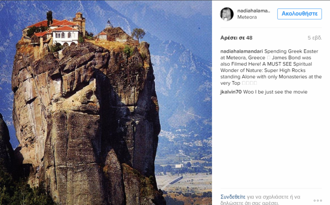Open nadiahalamandari username in the caption
Screen dimensions: 330x205
tap(242, 51)
